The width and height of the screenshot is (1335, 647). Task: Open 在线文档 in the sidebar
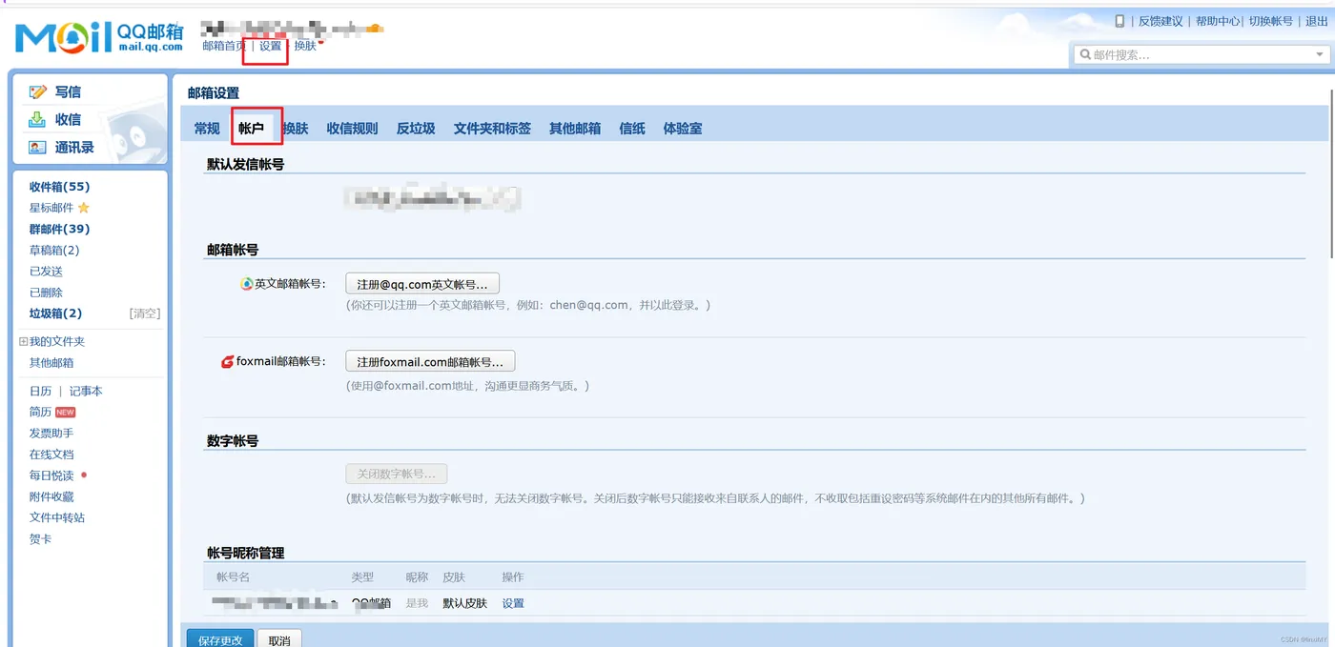[x=51, y=455]
